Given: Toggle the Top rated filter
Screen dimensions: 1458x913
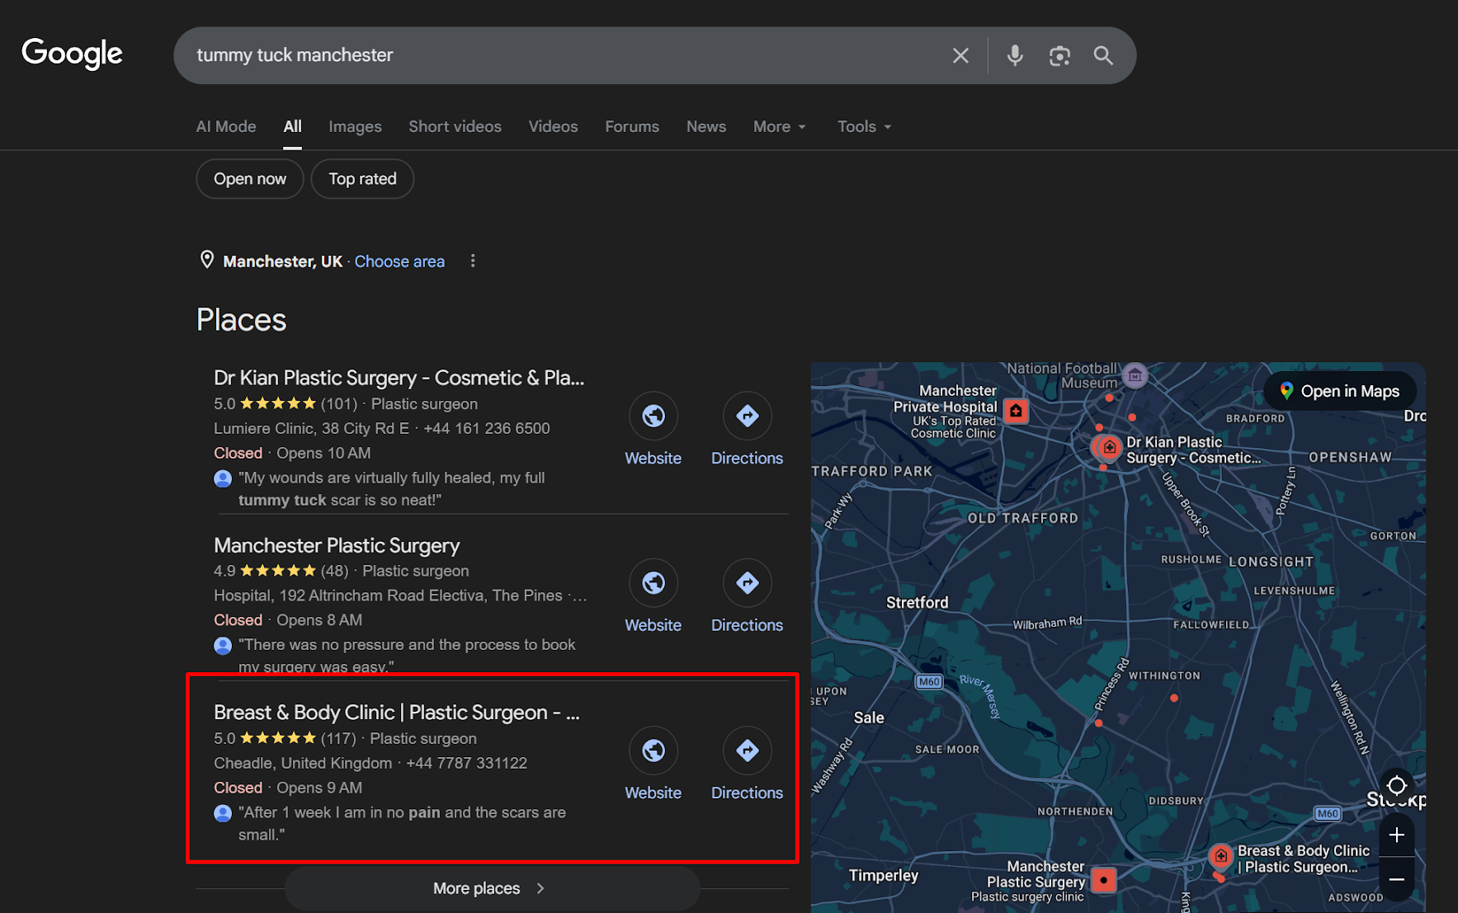Looking at the screenshot, I should point(362,179).
